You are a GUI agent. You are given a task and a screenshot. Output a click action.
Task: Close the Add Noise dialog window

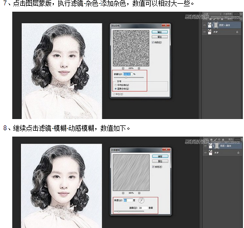(166, 26)
